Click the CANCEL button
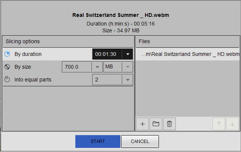Screen dimensions: 241x152 click(x=140, y=141)
